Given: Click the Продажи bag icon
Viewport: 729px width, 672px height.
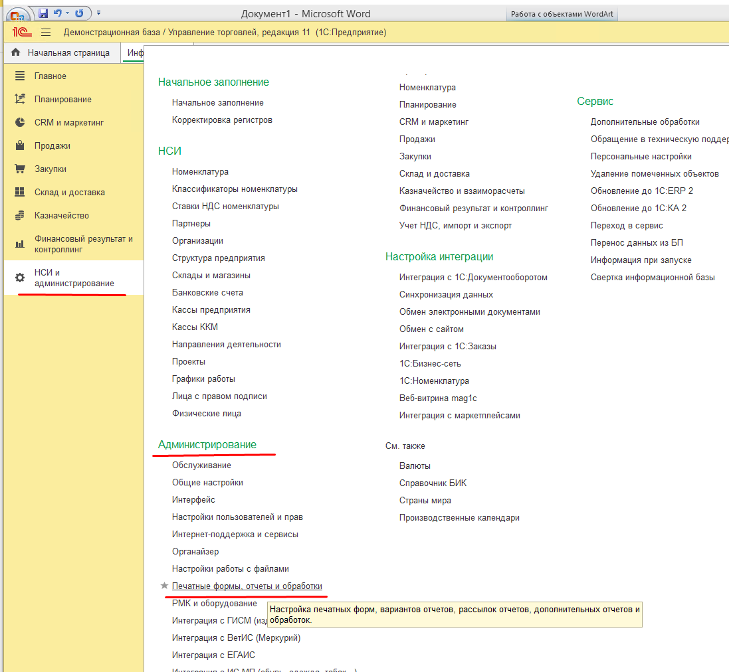Looking at the screenshot, I should (x=19, y=145).
